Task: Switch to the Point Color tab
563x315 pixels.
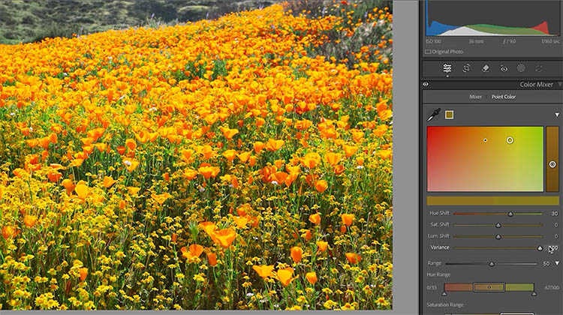Action: 504,97
